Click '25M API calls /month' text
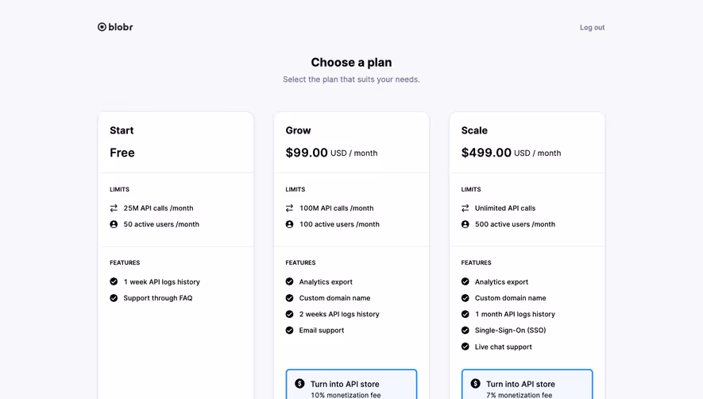 click(158, 208)
